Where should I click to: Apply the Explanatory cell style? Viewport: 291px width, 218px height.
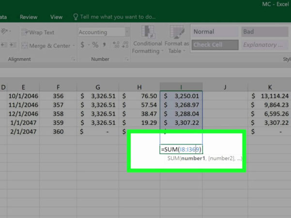pyautogui.click(x=265, y=45)
